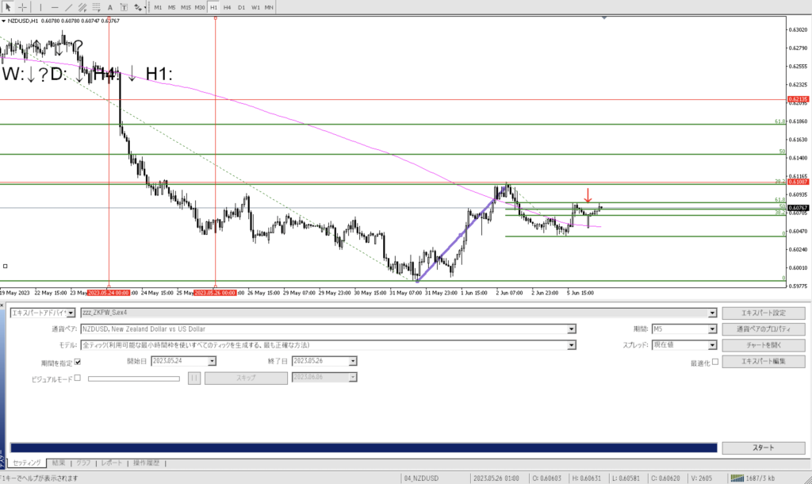Draw a vertical line with toolbar tool

click(x=42, y=7)
